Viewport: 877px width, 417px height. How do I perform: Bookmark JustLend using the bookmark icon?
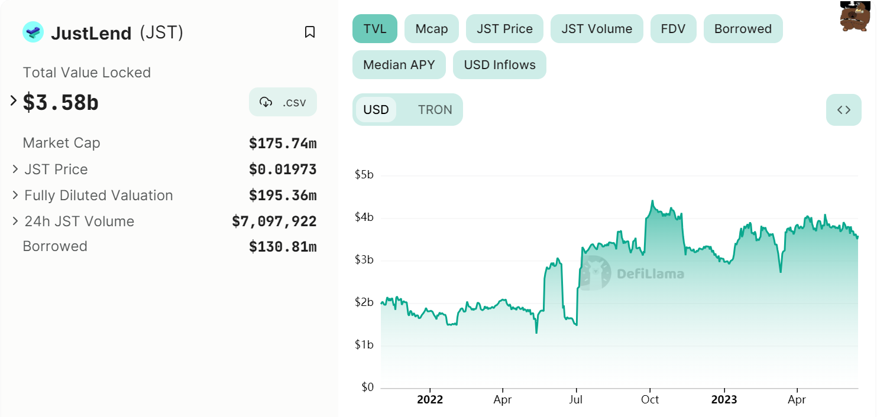[310, 31]
